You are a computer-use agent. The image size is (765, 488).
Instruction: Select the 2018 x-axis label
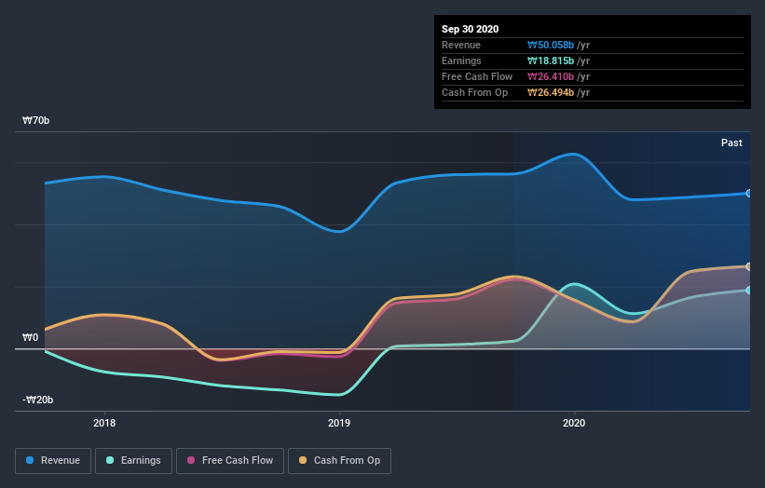(x=104, y=423)
